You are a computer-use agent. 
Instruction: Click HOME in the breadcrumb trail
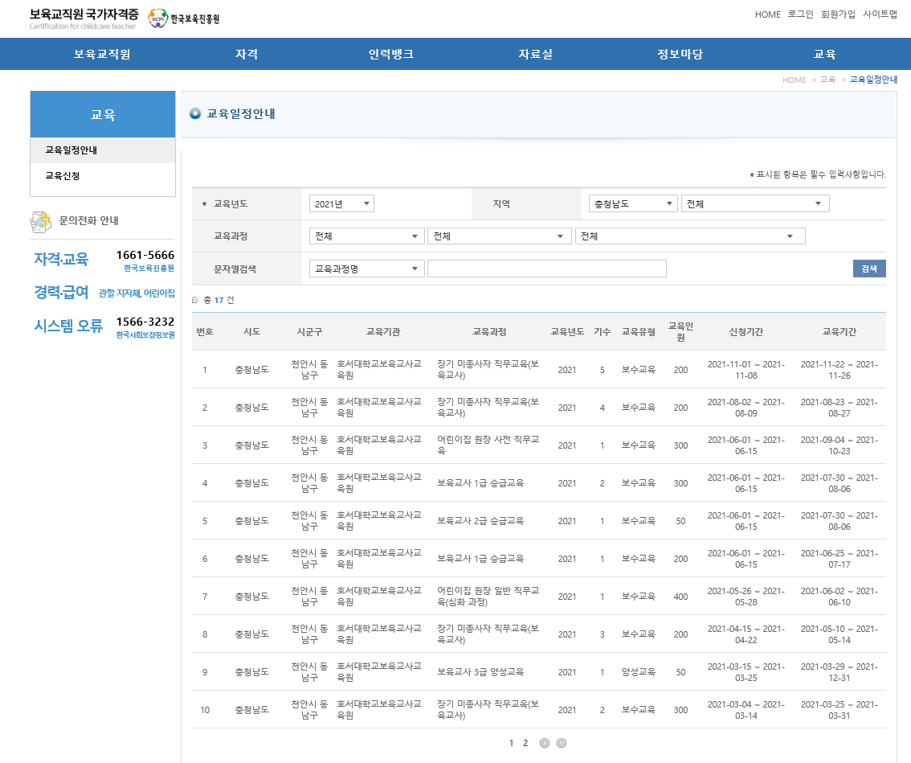[x=795, y=80]
